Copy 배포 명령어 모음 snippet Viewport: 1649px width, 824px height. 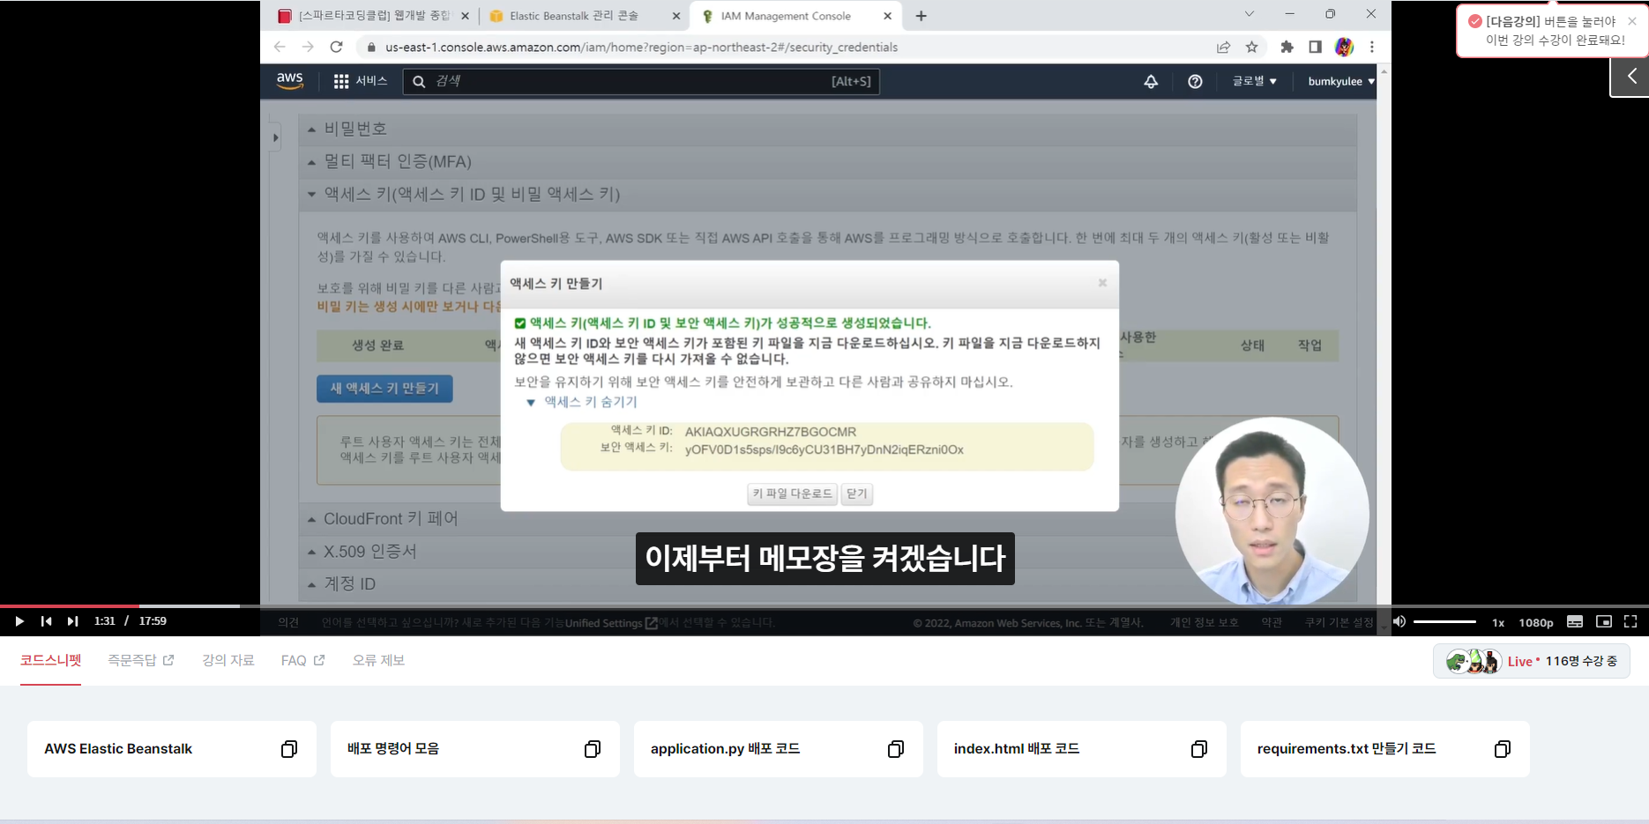593,749
